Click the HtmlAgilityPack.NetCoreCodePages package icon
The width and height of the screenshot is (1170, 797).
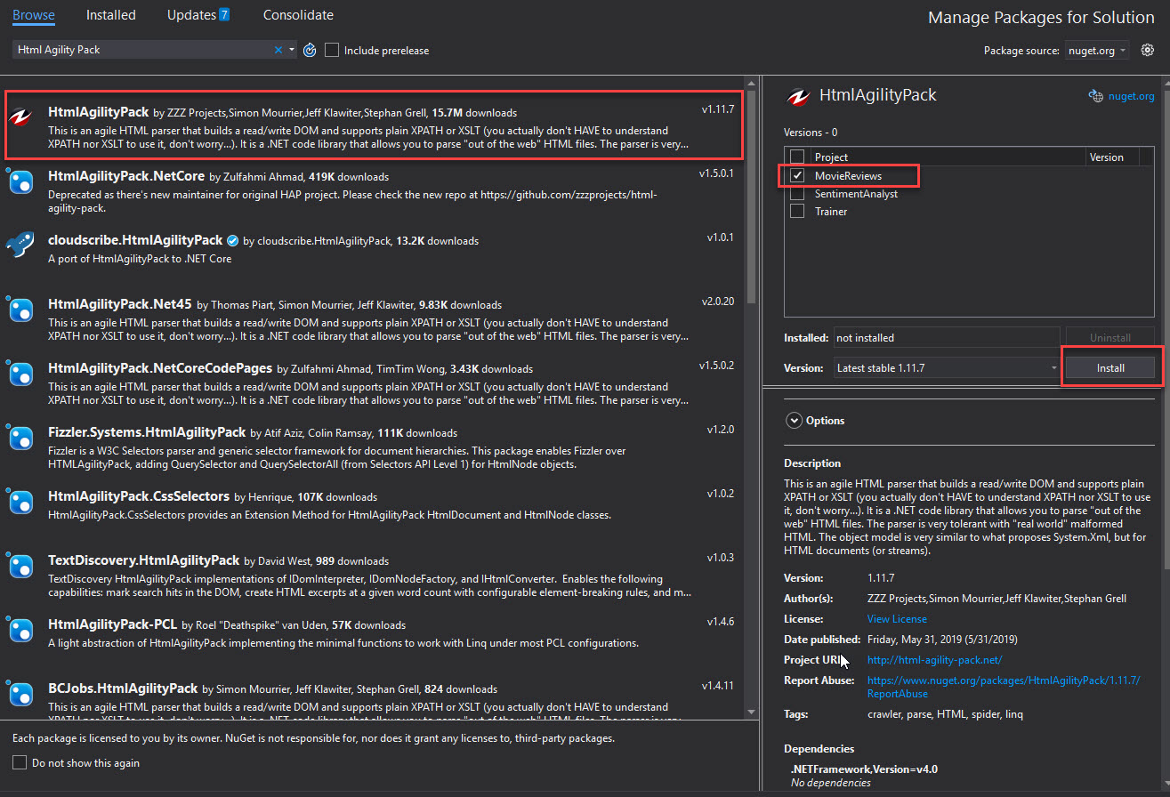tap(20, 374)
